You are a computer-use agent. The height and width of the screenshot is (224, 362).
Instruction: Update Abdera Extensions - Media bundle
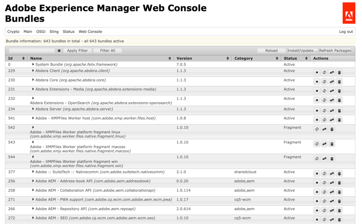[332, 91]
